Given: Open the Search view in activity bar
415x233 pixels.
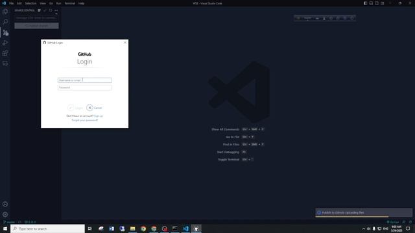Looking at the screenshot, I should click(x=5, y=22).
